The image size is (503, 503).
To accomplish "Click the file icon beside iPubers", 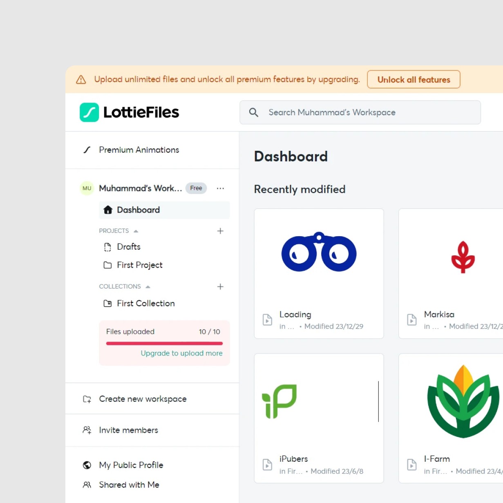I will tap(267, 465).
